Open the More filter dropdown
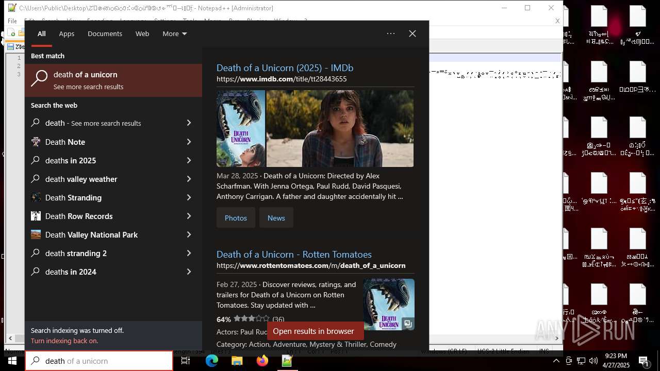 [x=174, y=33]
